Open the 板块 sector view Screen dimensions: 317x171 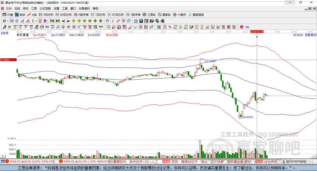pos(20,15)
